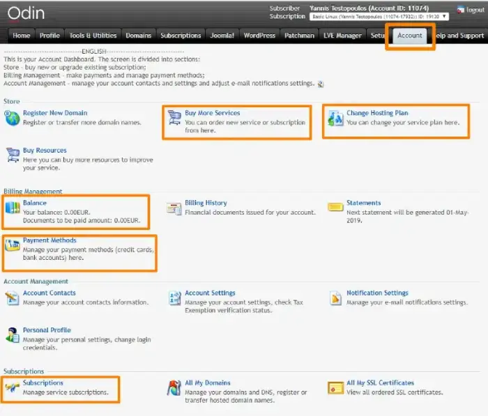Click 'Documents to be paid amount: 0.00EUR.'
This screenshot has height=416, width=488.
pos(82,220)
